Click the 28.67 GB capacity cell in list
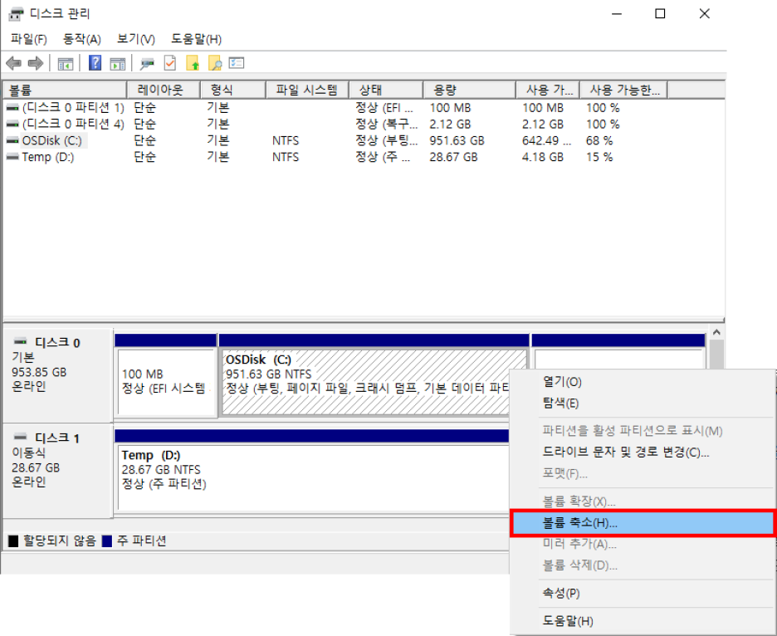The width and height of the screenshot is (777, 636). click(x=453, y=157)
